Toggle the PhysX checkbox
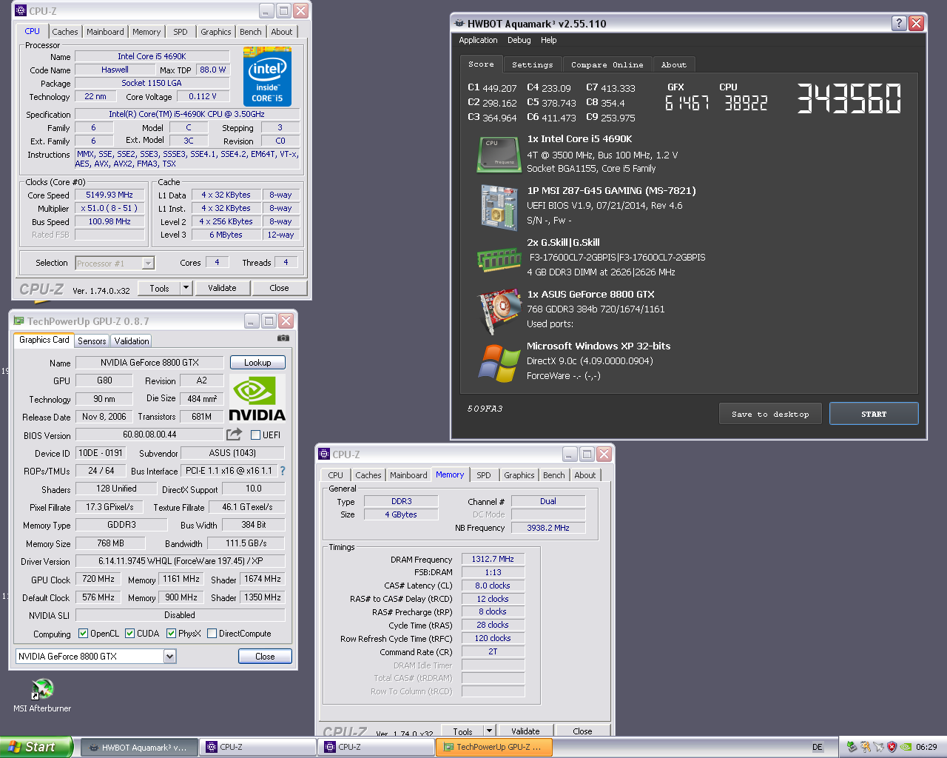 click(x=172, y=634)
